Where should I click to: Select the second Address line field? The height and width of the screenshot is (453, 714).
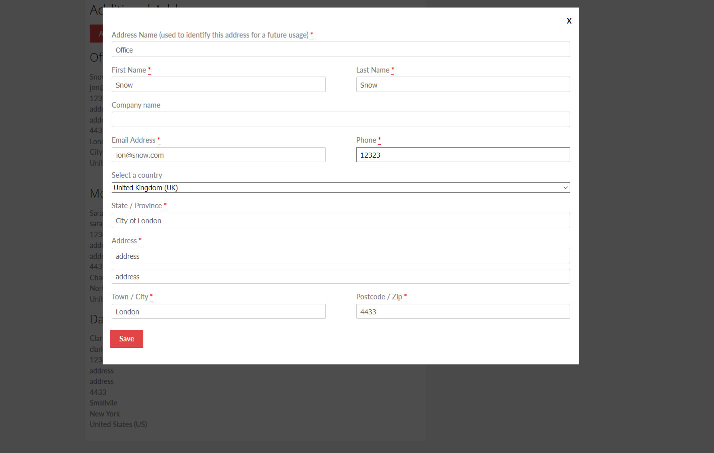coord(340,276)
